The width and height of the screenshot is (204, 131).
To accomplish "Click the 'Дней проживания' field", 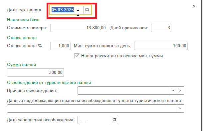I will click(x=161, y=28).
